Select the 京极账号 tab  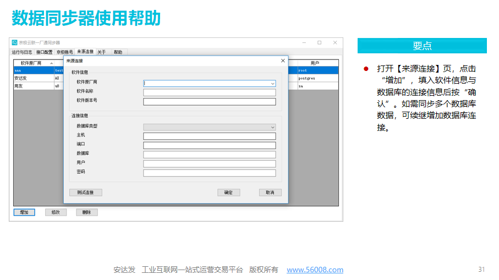pos(65,52)
